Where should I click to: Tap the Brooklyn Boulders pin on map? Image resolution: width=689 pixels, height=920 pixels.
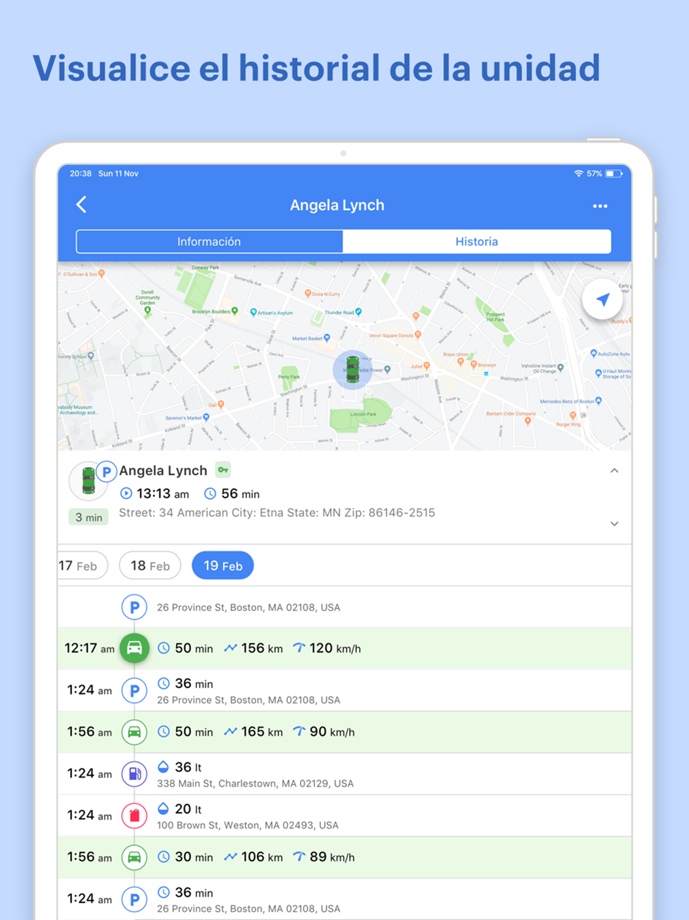click(x=235, y=311)
